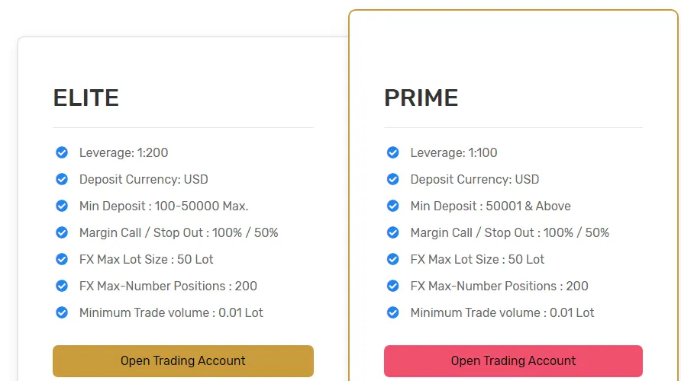Click PRIME Deposit Currency checkmark icon
The image size is (681, 381).
click(393, 179)
